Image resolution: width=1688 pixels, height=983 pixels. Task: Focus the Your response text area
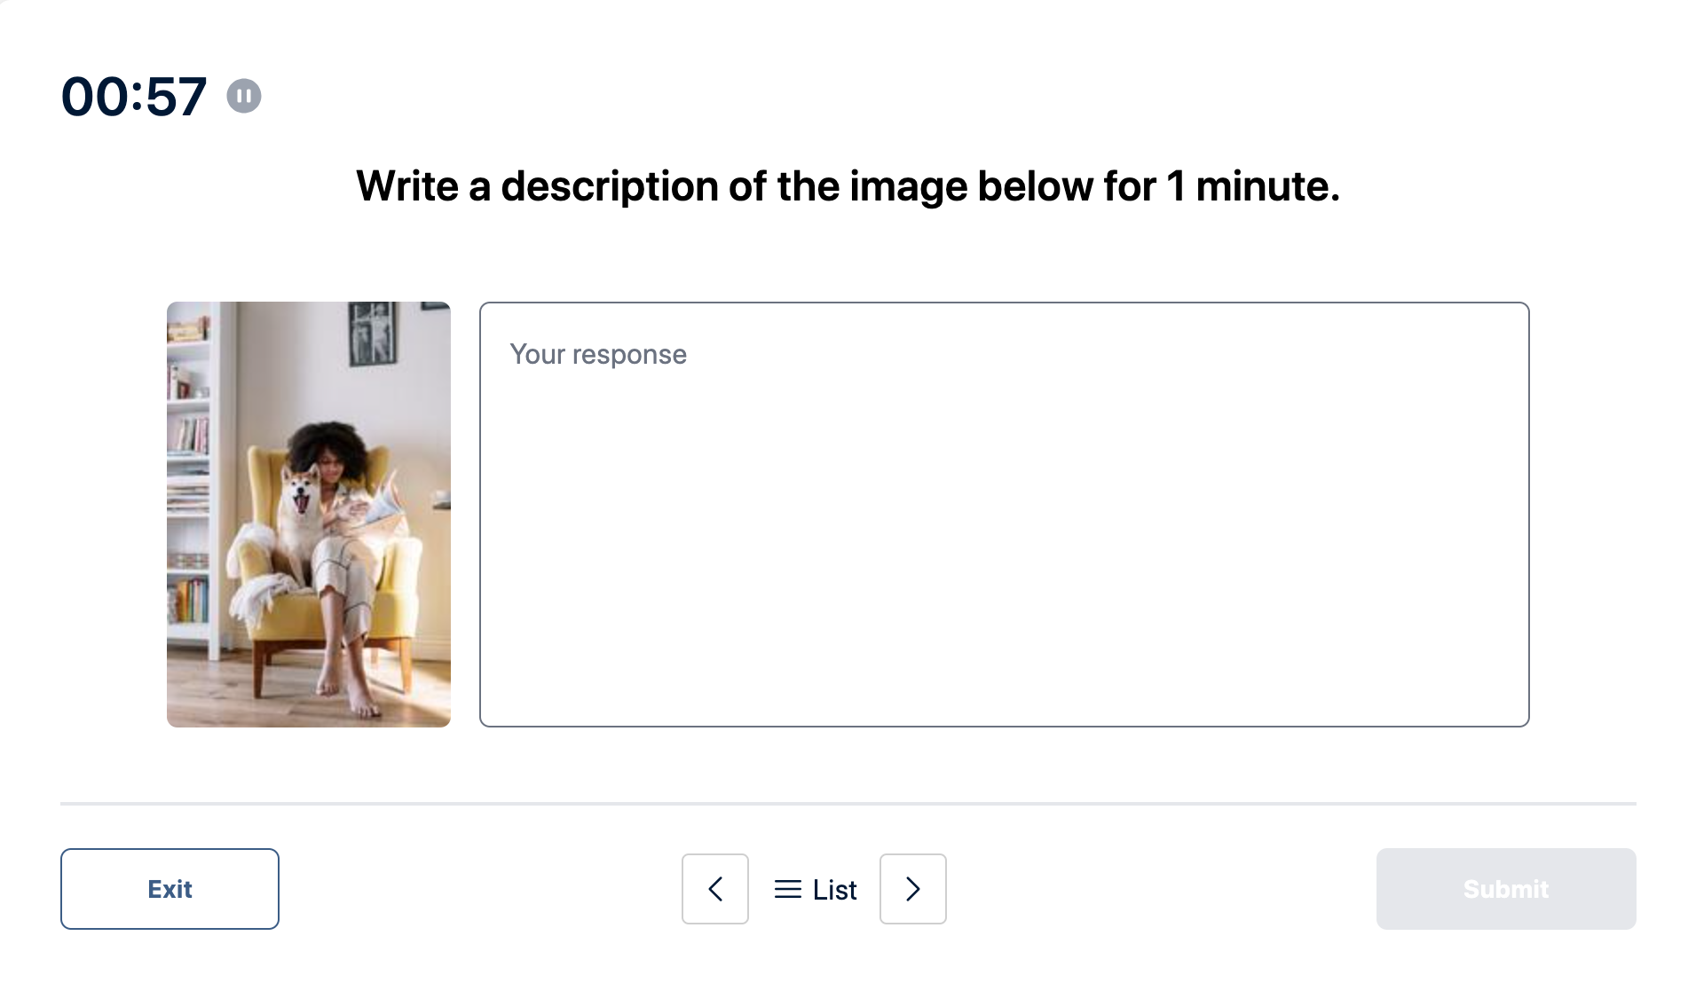[1005, 515]
